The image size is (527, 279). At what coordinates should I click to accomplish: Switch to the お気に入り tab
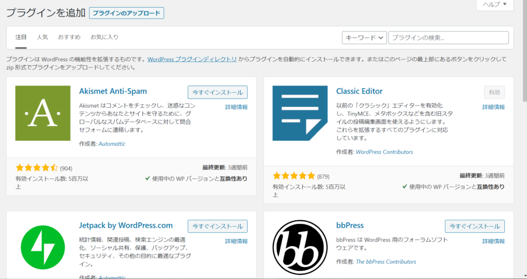point(104,37)
